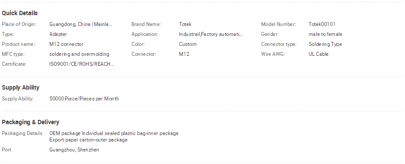This screenshot has width=405, height=164.
Task: Click the Custom color value
Action: point(188,44)
